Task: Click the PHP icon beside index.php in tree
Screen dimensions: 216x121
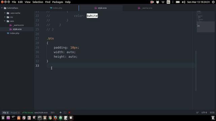Action: click(x=8, y=33)
